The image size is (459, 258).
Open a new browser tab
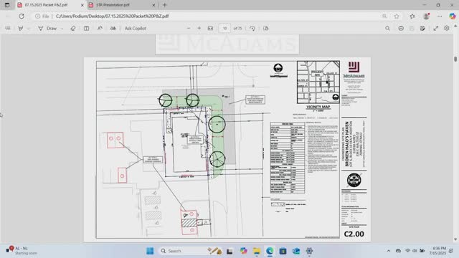[x=164, y=5]
